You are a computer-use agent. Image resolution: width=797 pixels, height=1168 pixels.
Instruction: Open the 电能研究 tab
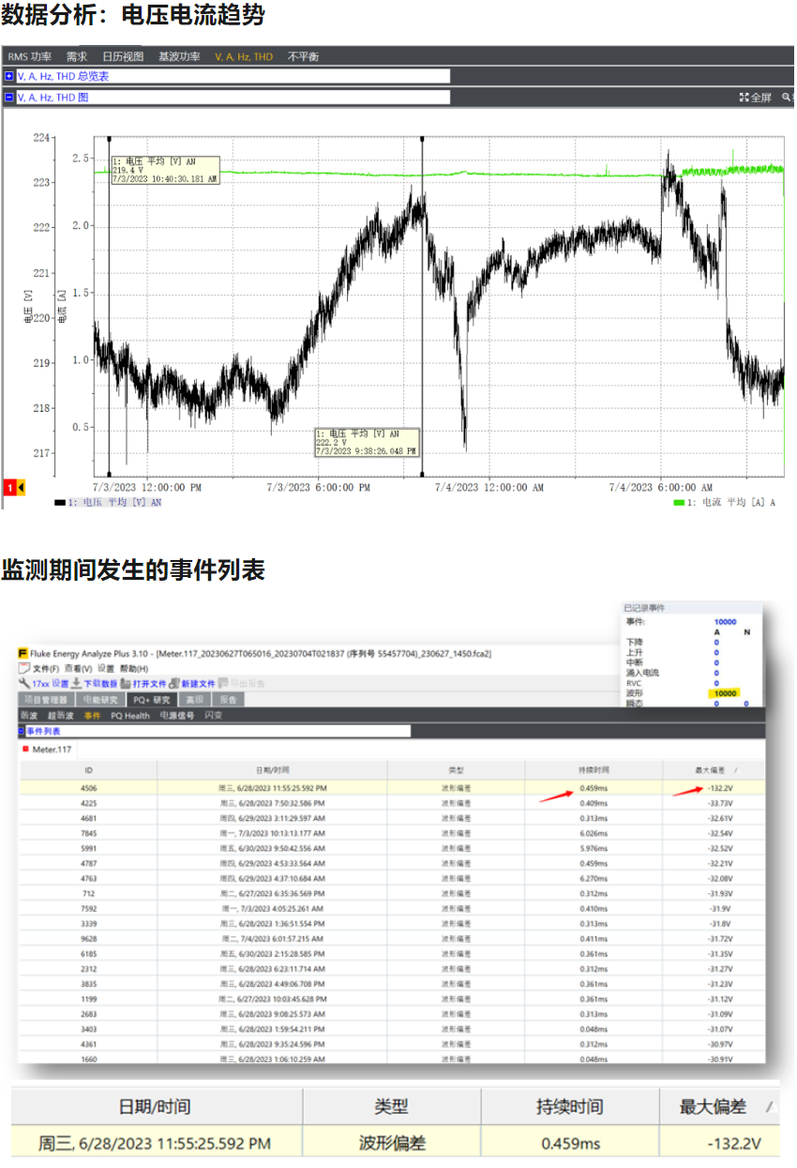[x=100, y=699]
